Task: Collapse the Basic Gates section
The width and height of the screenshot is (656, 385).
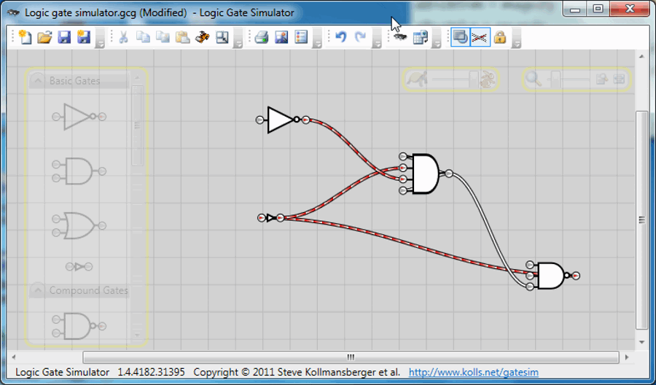Action: (x=38, y=79)
